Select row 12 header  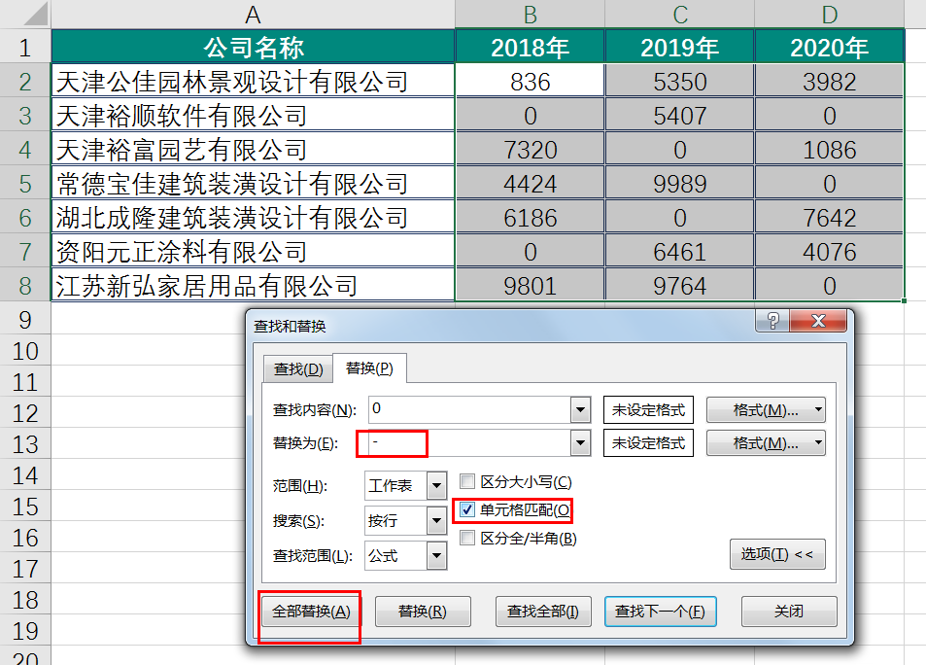tap(25, 413)
